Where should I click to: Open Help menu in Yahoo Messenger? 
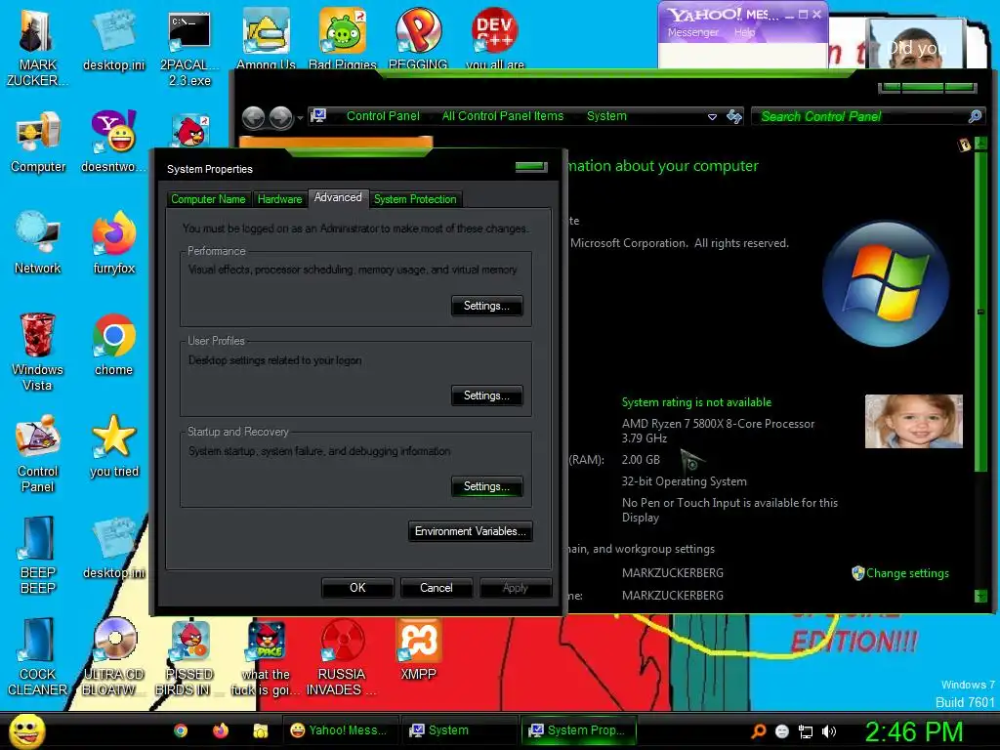click(744, 32)
